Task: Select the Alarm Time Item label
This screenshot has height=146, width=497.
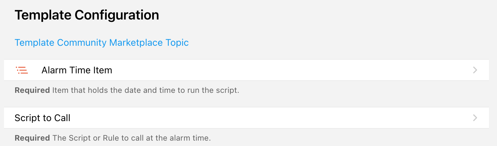Action: (77, 70)
